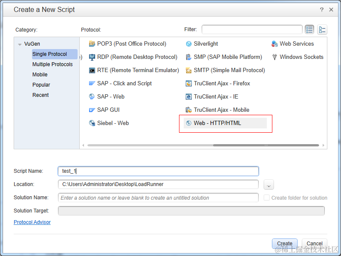
Task: Select the VuGen root item
Action: tap(32, 44)
